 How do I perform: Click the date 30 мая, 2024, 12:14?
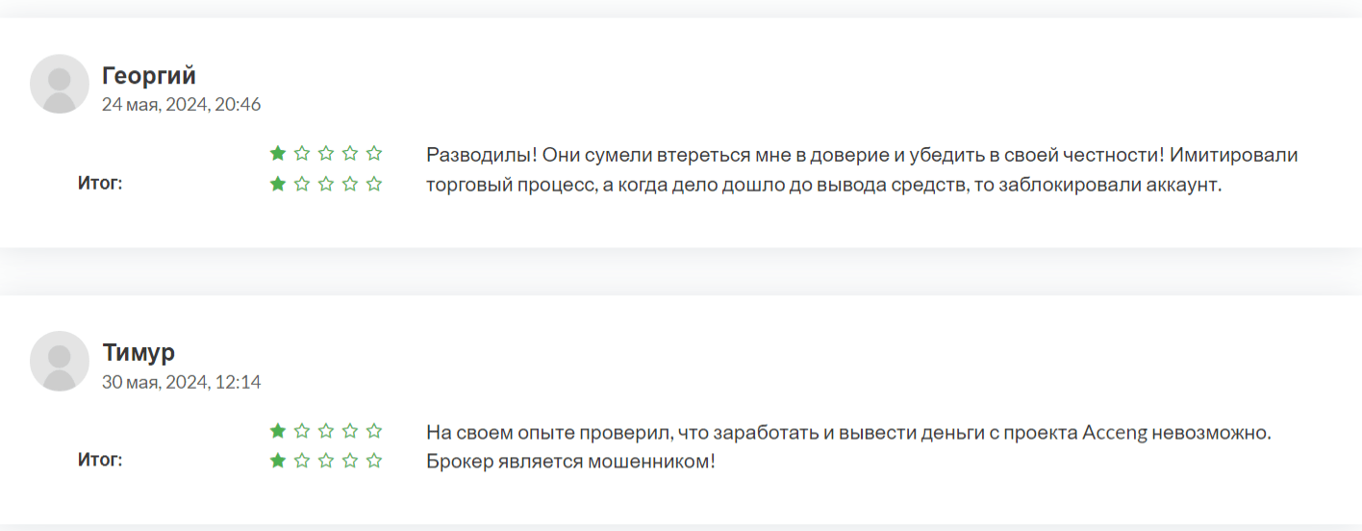tap(182, 382)
